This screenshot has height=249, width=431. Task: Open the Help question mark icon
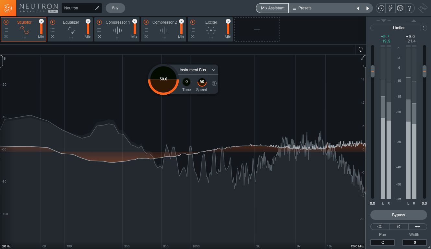coord(410,8)
